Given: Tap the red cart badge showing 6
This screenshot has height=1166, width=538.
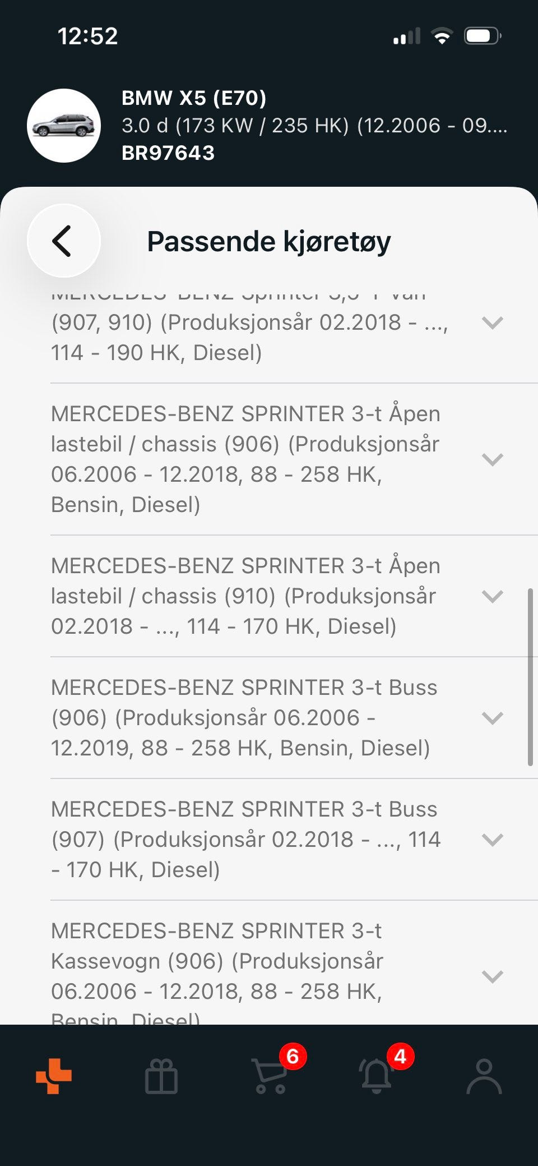Looking at the screenshot, I should [x=293, y=1057].
